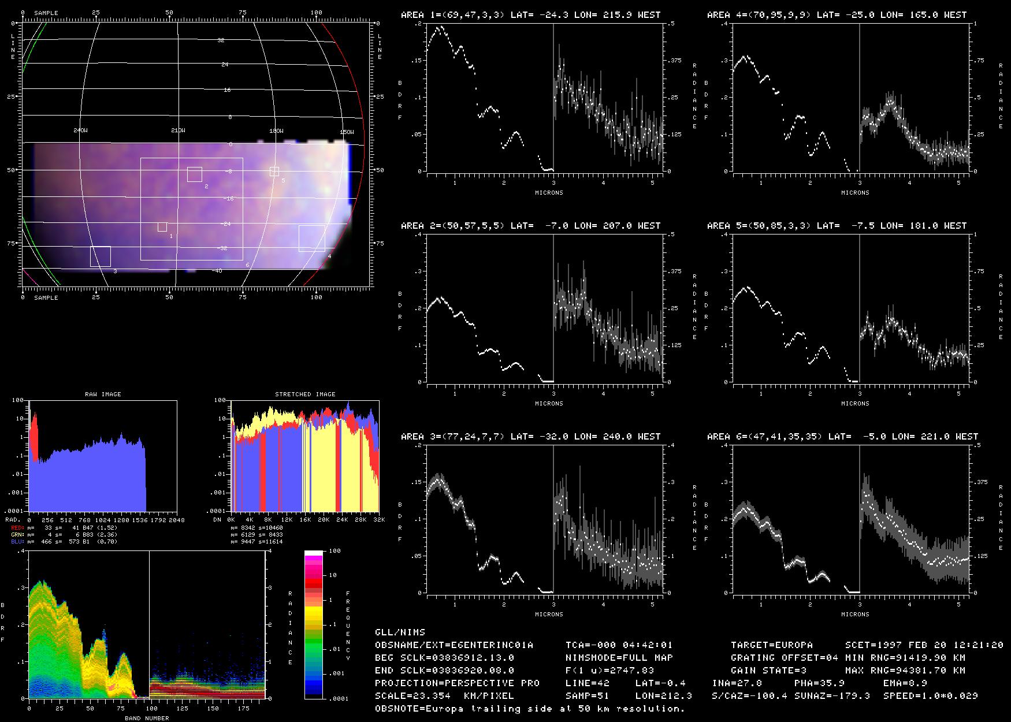
Task: Click the Area 4 box on the map
Action: (x=312, y=239)
